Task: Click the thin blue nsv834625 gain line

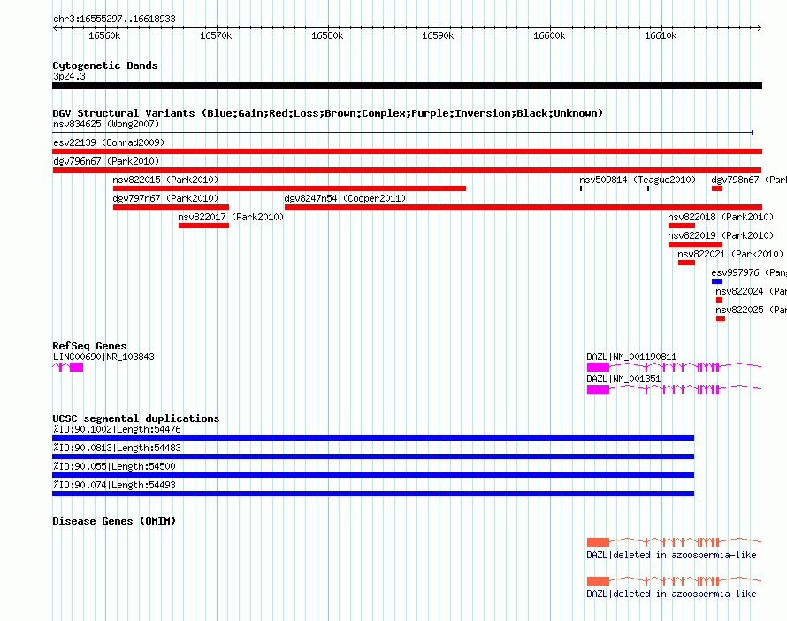Action: click(403, 133)
